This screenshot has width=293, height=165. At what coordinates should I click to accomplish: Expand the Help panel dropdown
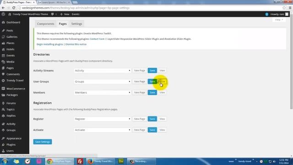point(279,20)
